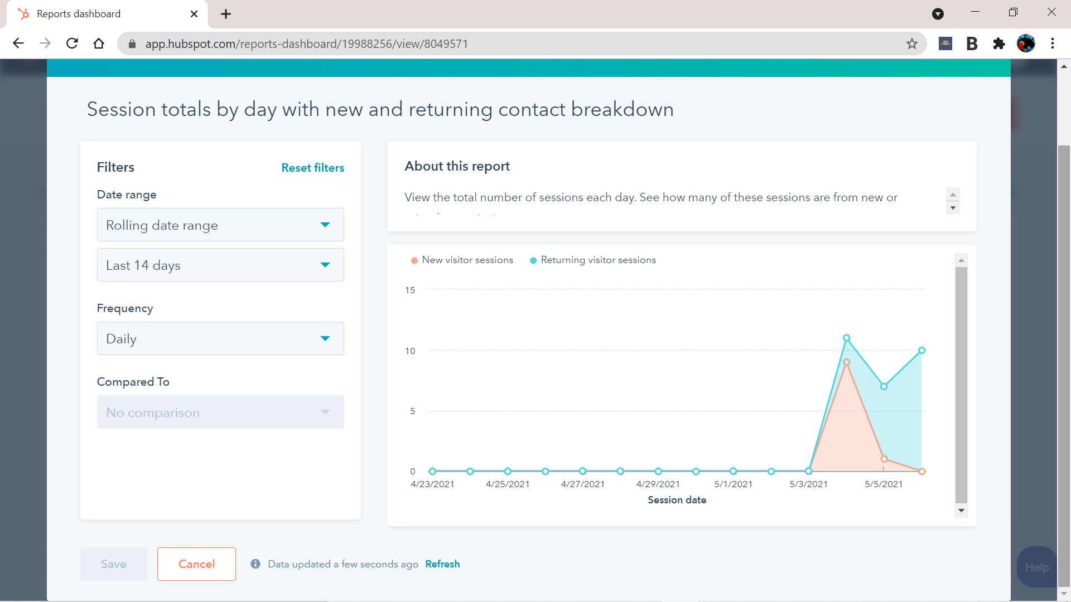Click the Refresh data link

[x=442, y=564]
